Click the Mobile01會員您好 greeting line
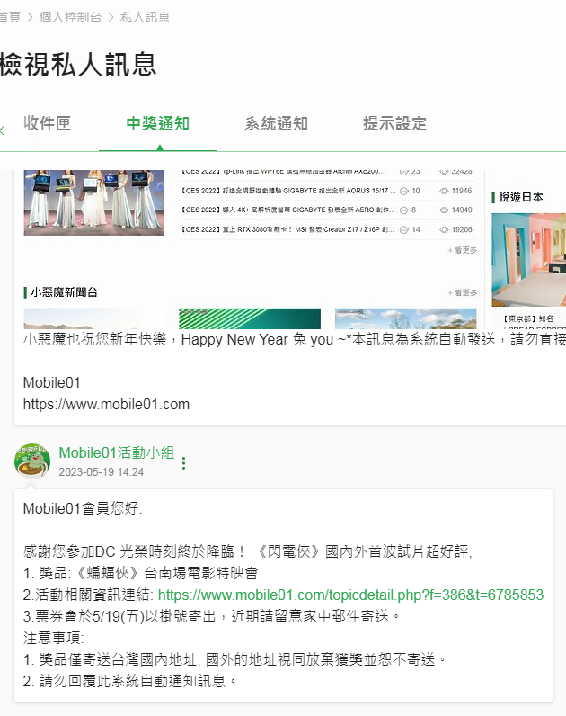 (83, 508)
